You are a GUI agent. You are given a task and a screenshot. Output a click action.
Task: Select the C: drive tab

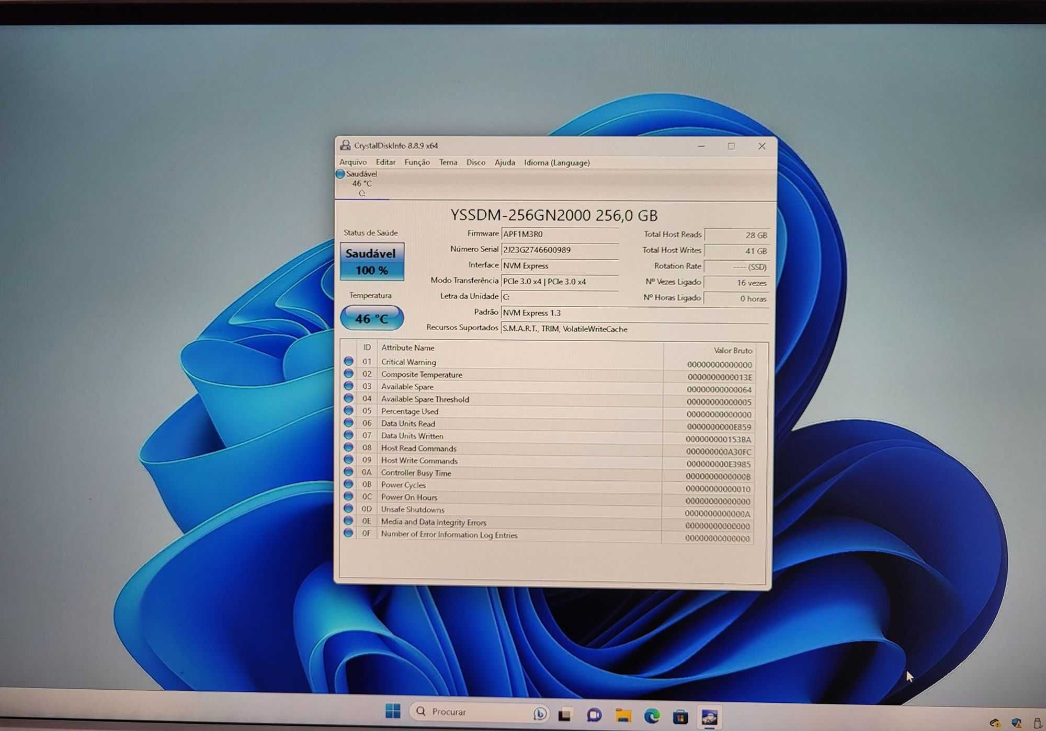point(362,184)
